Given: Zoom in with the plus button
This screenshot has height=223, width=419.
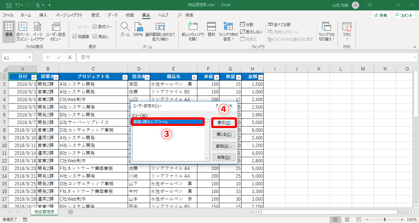Looking at the screenshot, I should click(x=402, y=219).
